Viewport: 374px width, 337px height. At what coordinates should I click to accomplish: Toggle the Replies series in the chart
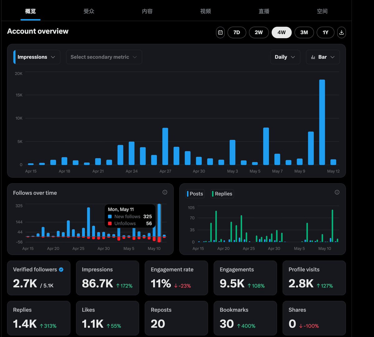pyautogui.click(x=222, y=194)
